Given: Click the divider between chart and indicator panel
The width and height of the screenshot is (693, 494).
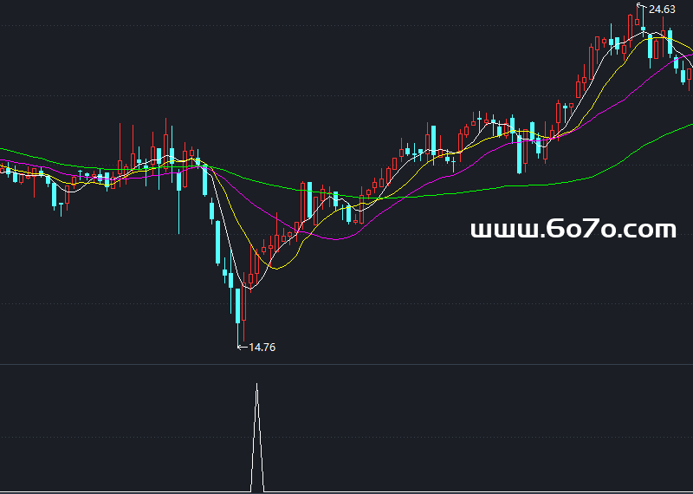Looking at the screenshot, I should pos(346,364).
